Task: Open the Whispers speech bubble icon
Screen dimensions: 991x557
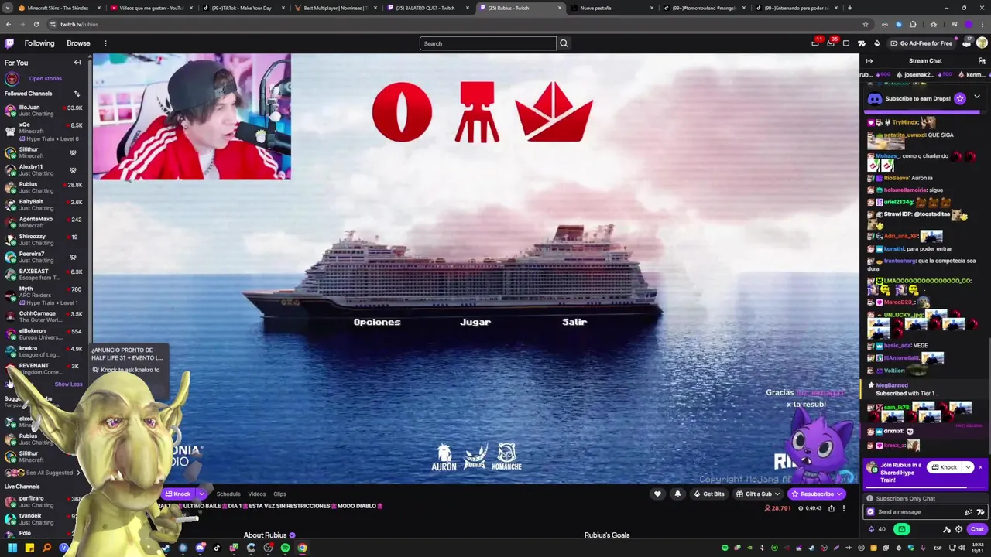Action: tap(846, 43)
